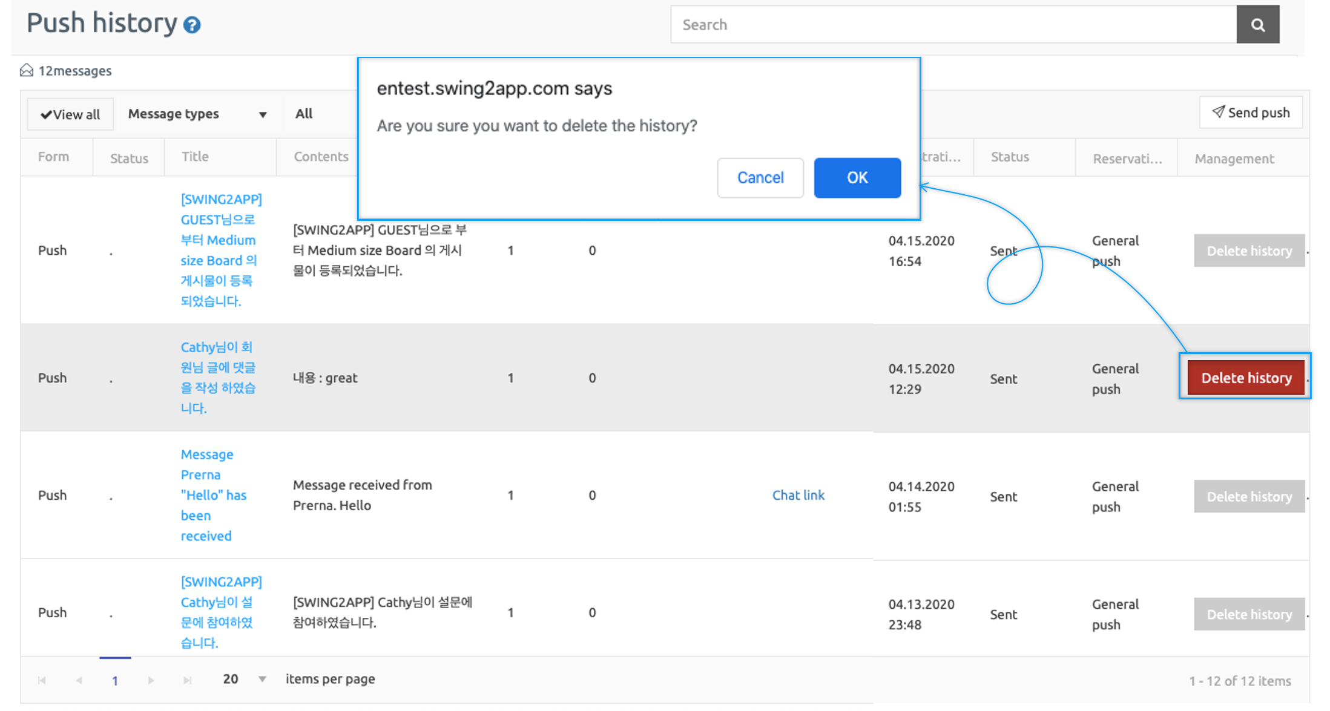This screenshot has width=1330, height=711.
Task: Click the previous page arrow icon
Action: 79,680
